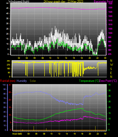The width and height of the screenshot is (118, 137).
Task: Click the "45" value on the windspeed axis
Action: coord(7,8)
